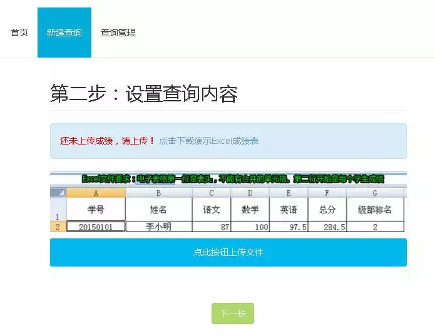Select the 新建查询 tab

click(64, 33)
